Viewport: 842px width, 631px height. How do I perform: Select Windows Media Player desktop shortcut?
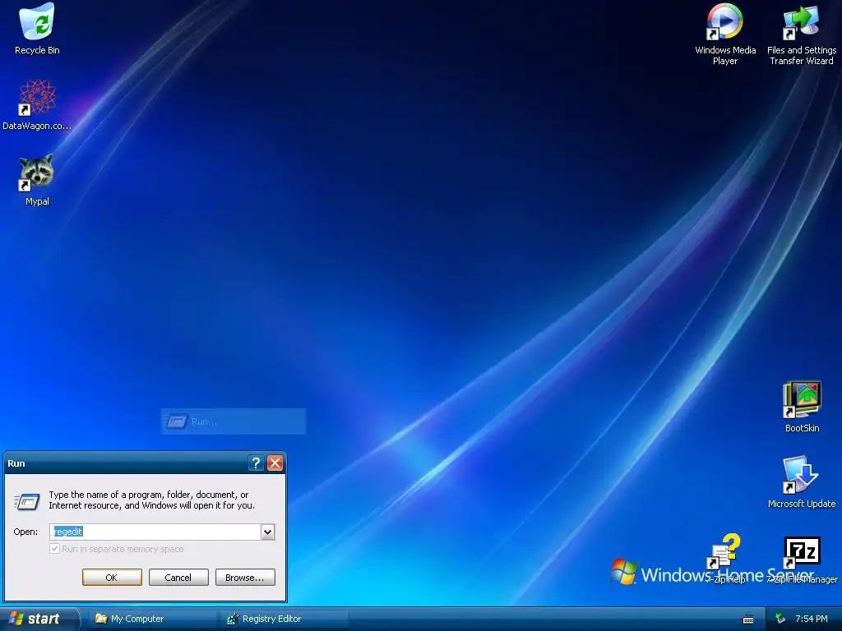(x=725, y=35)
